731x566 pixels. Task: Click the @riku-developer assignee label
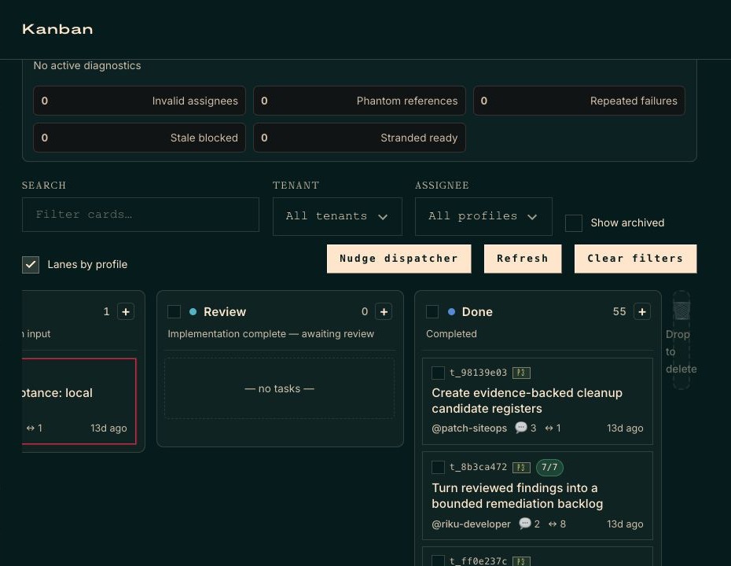471,524
